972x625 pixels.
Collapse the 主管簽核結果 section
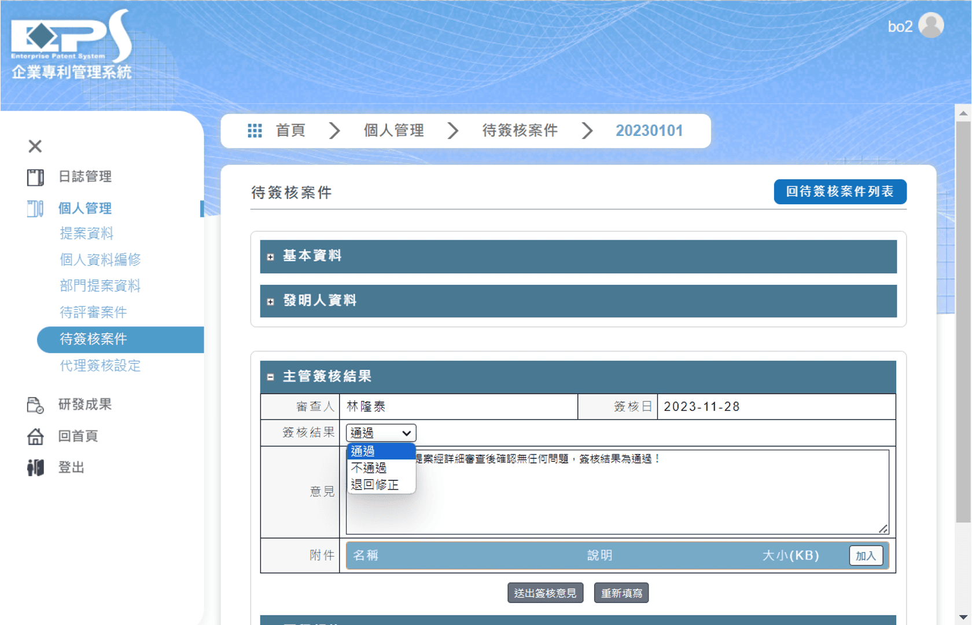coord(270,377)
